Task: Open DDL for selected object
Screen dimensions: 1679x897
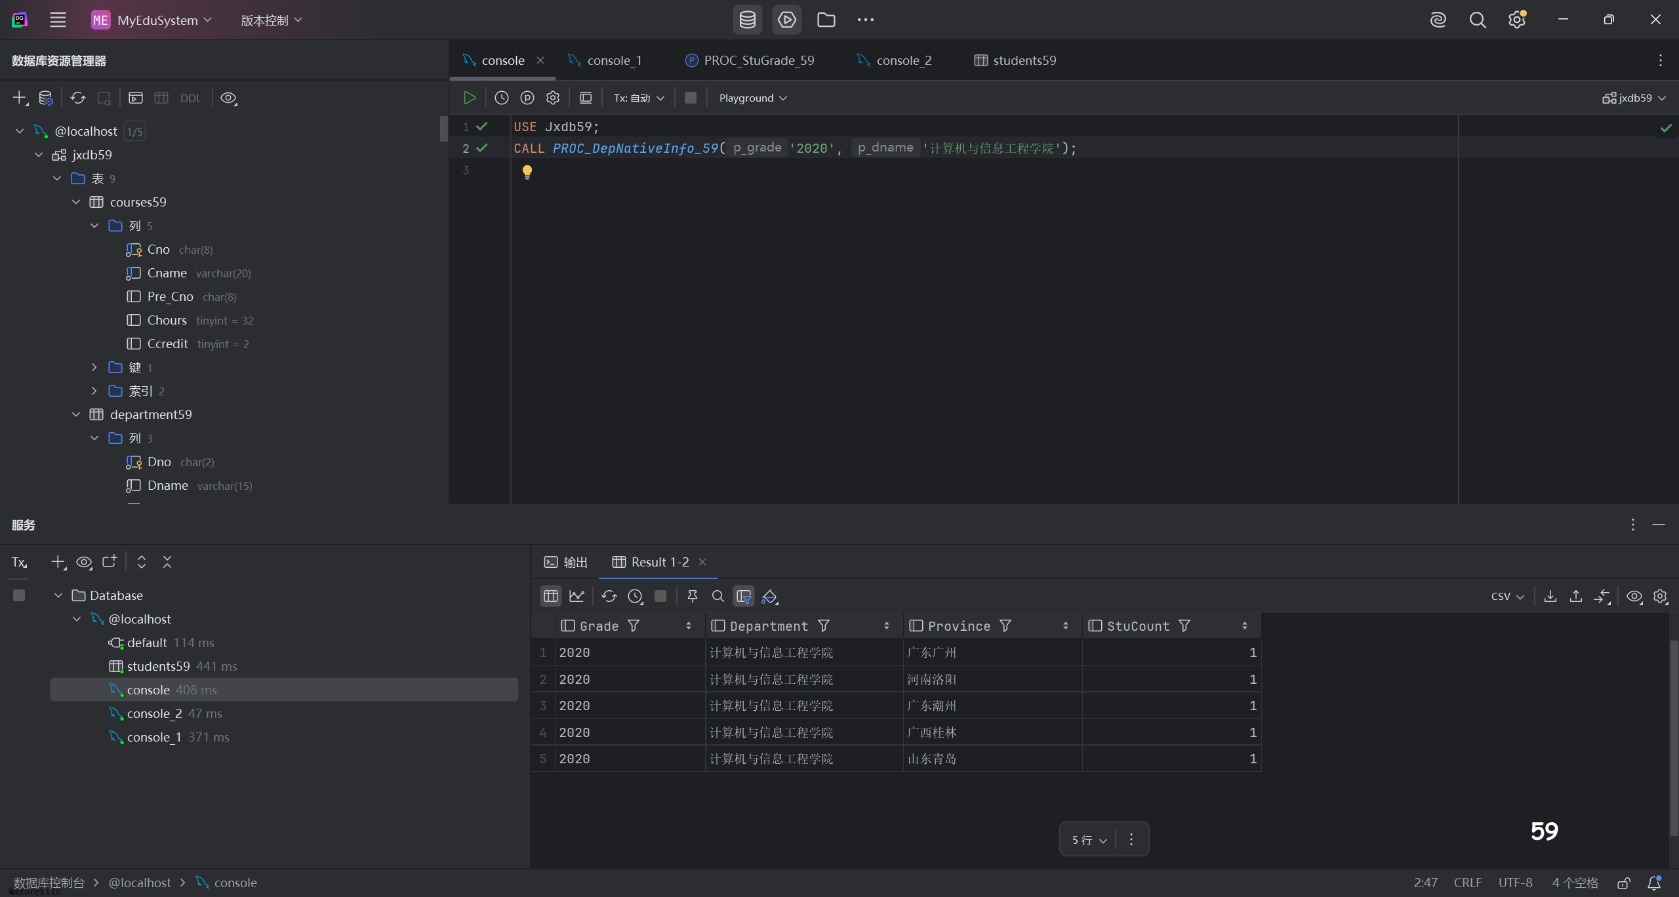Action: pyautogui.click(x=190, y=98)
